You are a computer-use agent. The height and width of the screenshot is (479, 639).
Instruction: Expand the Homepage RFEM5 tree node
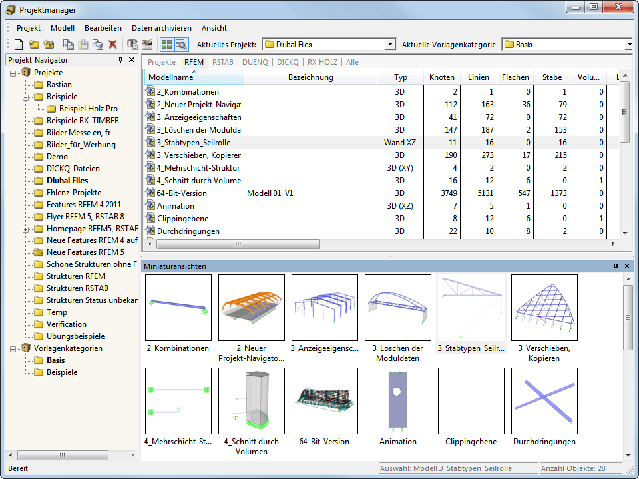coord(27,229)
